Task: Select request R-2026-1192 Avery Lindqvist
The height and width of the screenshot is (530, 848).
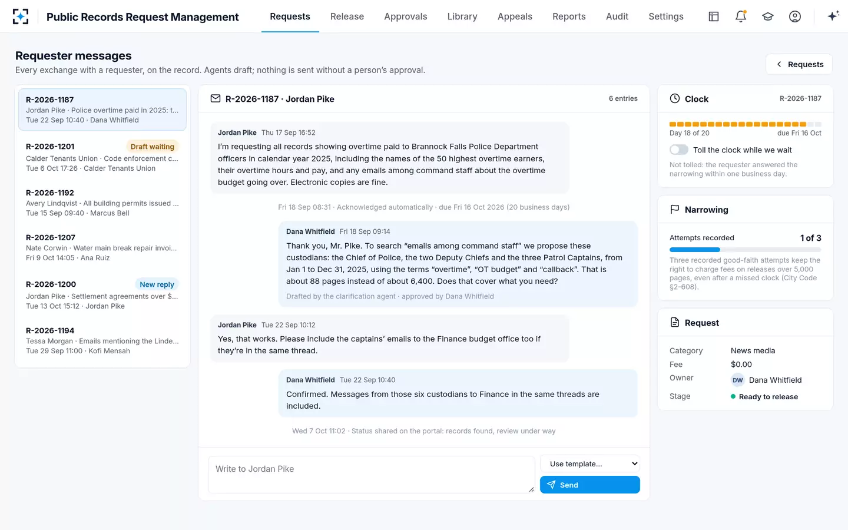Action: (x=102, y=203)
